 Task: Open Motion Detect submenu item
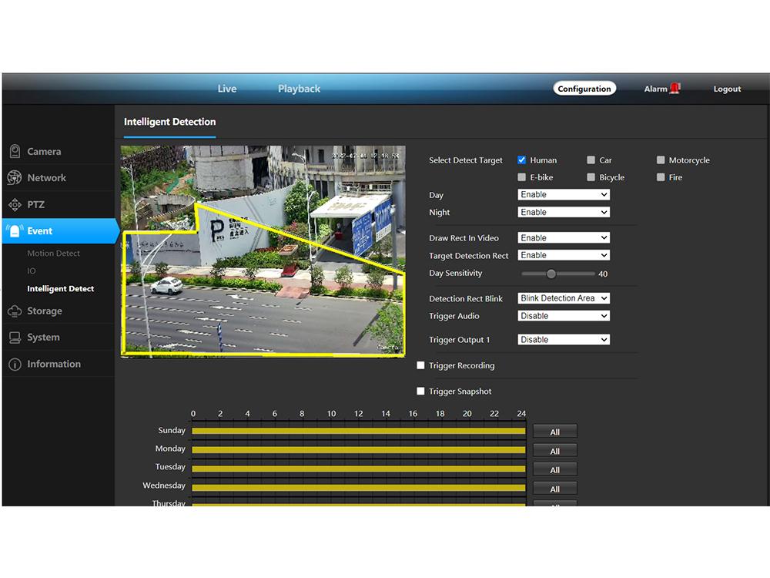tap(54, 253)
